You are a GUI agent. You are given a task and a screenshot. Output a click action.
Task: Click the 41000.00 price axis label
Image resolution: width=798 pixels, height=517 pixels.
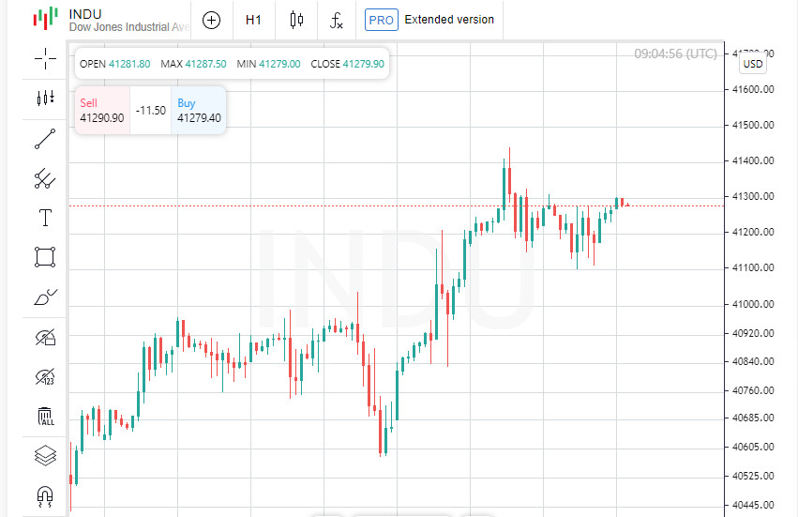pyautogui.click(x=753, y=304)
